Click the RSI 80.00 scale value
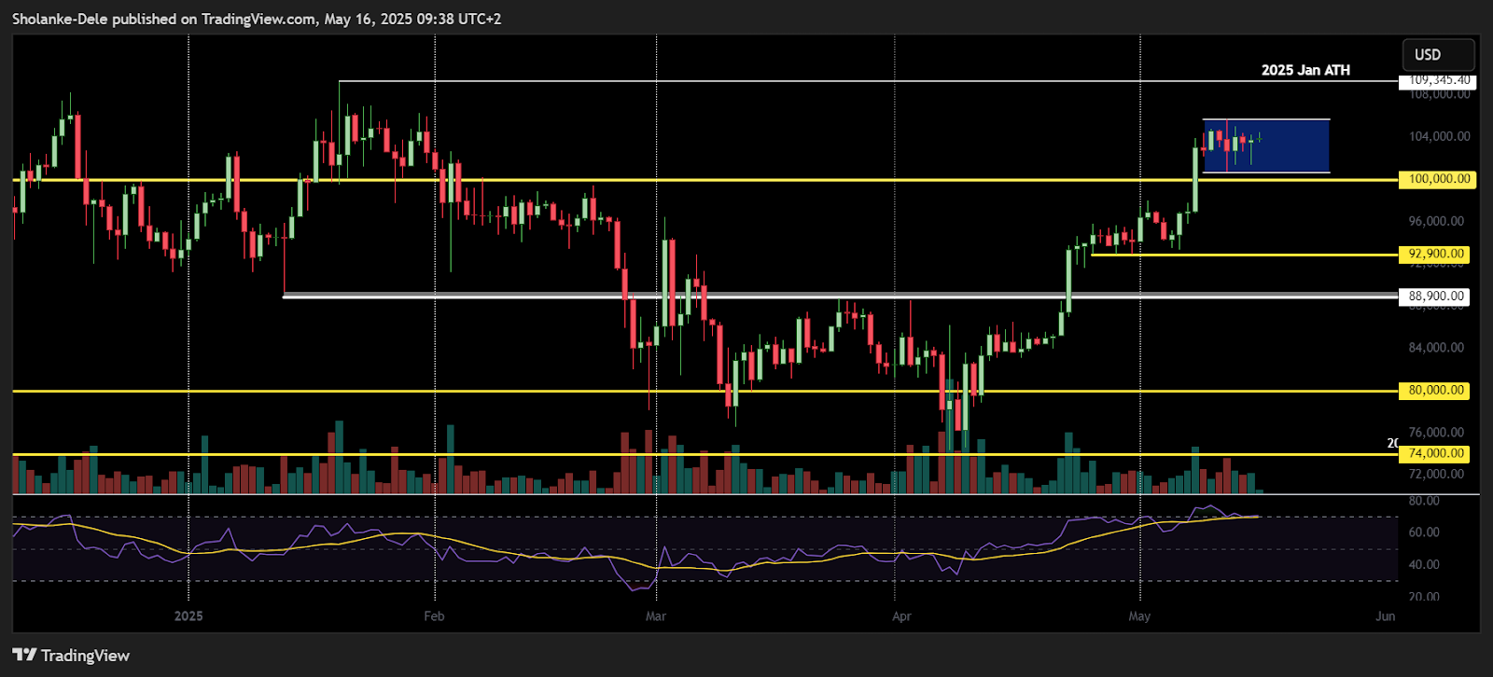 pyautogui.click(x=1424, y=502)
